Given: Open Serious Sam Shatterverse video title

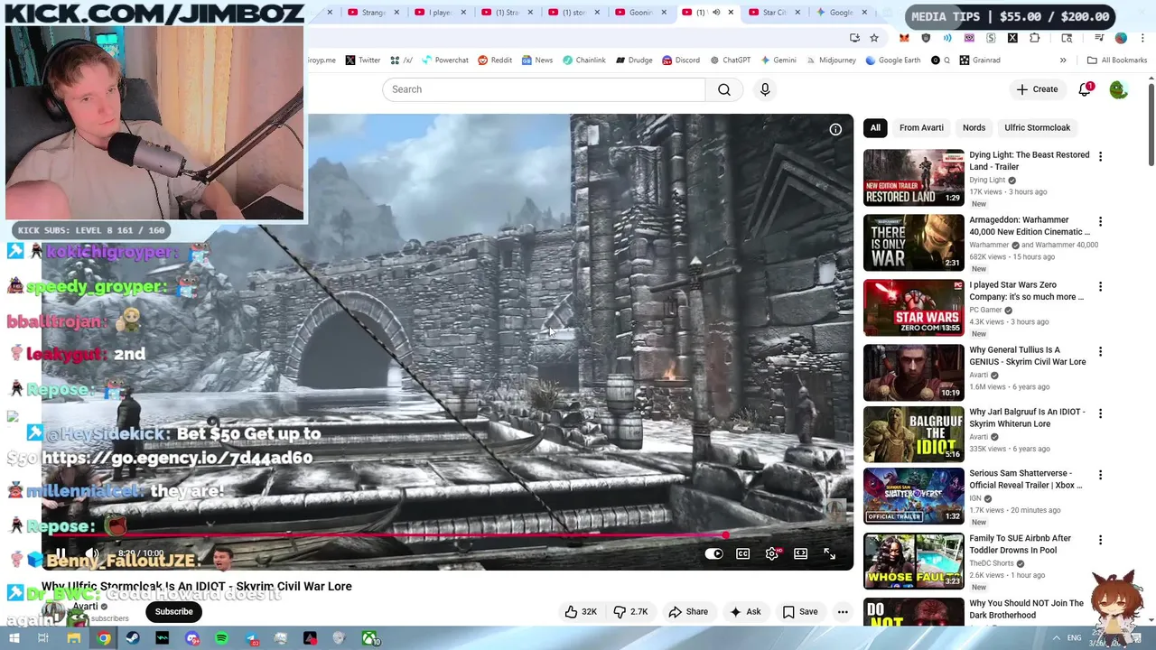Looking at the screenshot, I should pos(1026,478).
